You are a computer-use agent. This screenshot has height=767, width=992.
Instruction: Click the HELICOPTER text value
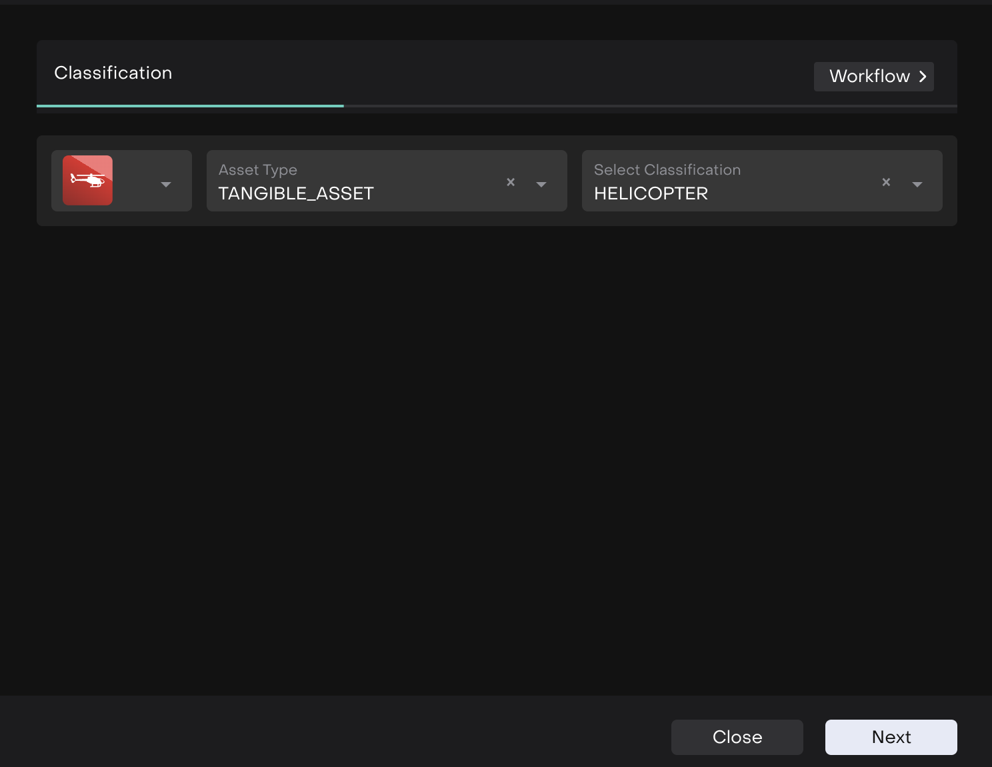pos(651,193)
